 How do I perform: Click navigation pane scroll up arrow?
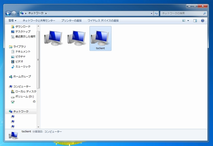[38, 26]
